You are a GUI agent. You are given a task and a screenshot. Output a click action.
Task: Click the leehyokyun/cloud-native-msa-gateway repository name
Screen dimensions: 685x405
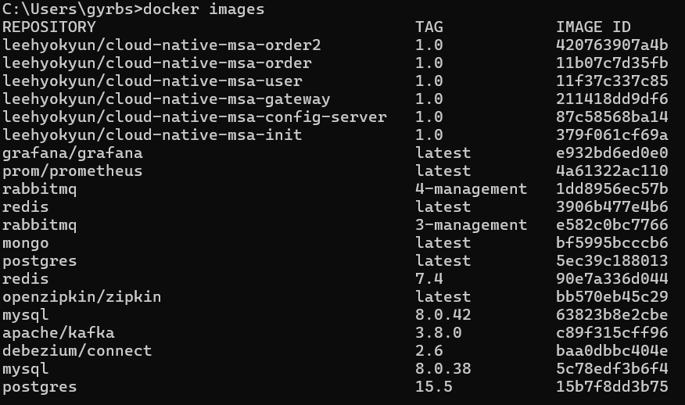click(x=167, y=99)
